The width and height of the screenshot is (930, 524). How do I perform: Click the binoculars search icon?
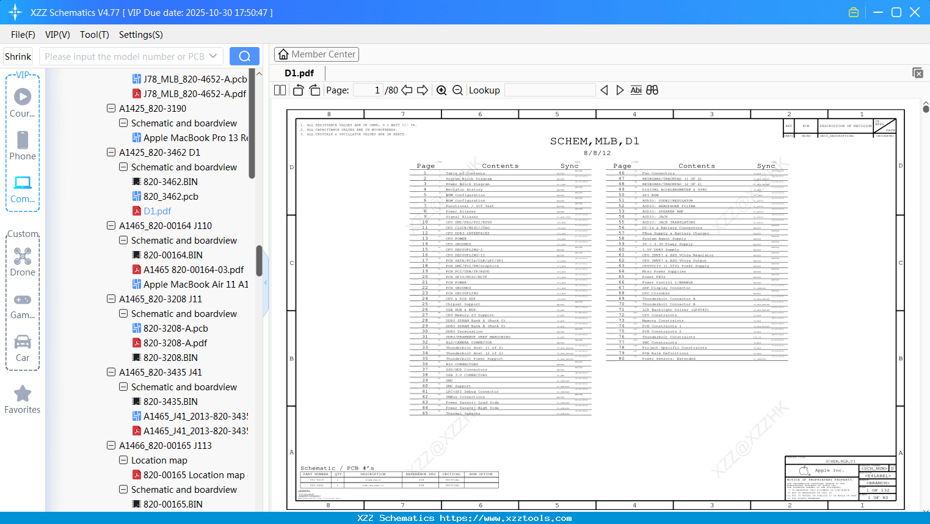tap(652, 90)
